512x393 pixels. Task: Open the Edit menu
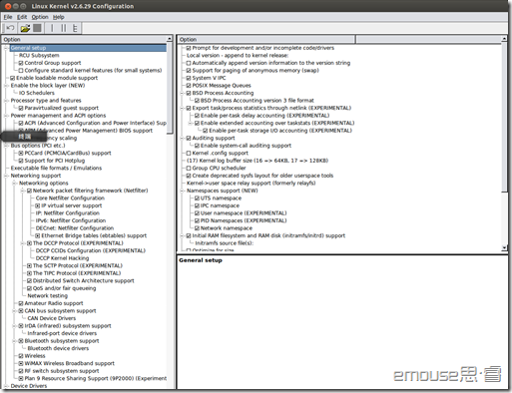[22, 17]
